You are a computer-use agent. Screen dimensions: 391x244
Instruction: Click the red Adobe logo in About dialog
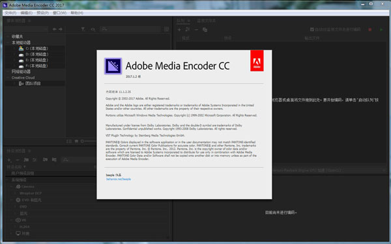(x=257, y=61)
